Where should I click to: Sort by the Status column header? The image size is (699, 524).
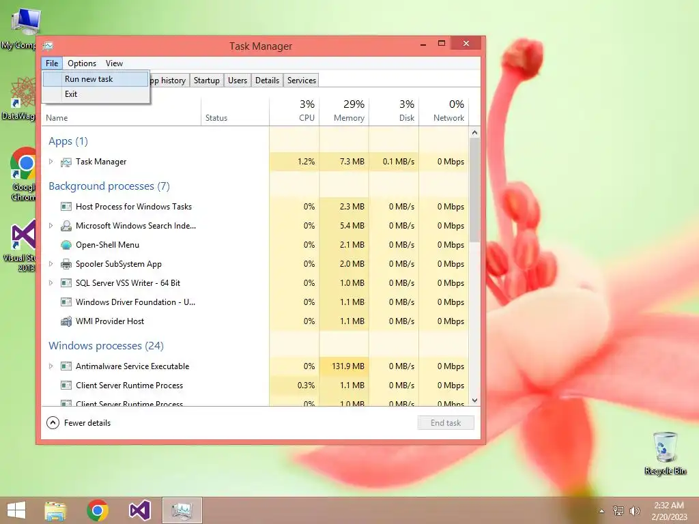236,111
